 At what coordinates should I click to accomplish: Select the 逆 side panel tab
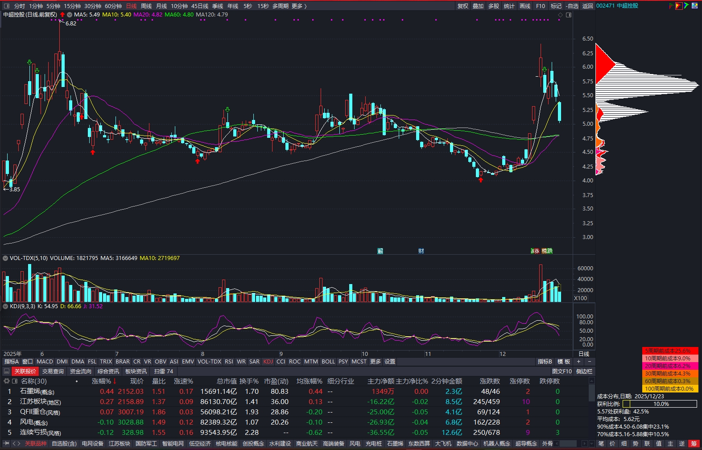(x=682, y=444)
